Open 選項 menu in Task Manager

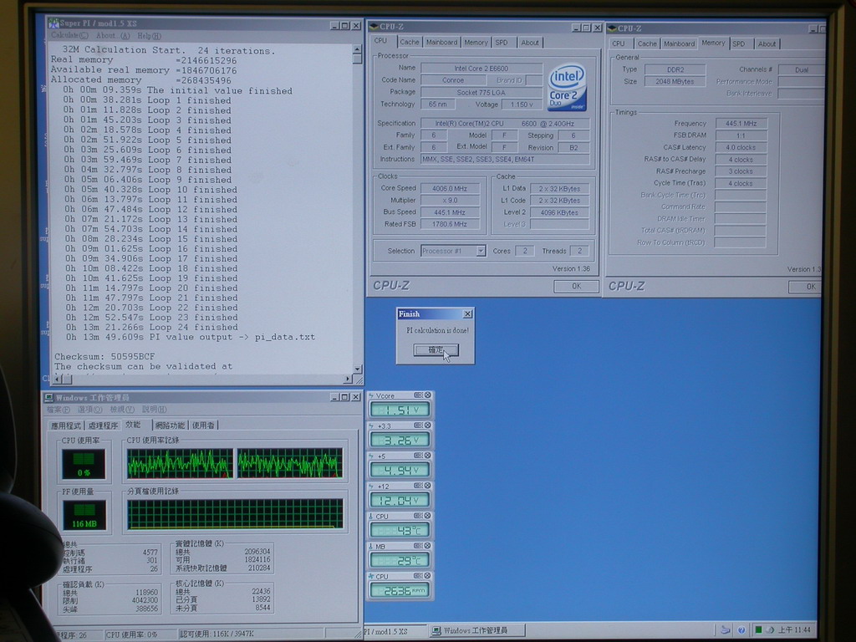(90, 410)
